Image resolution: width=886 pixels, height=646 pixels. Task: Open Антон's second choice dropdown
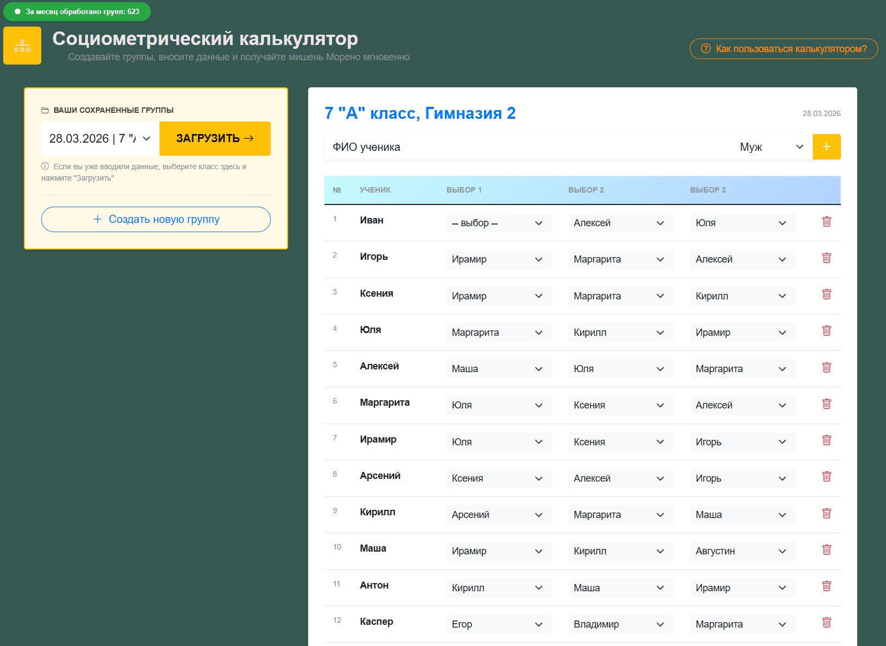(x=620, y=587)
